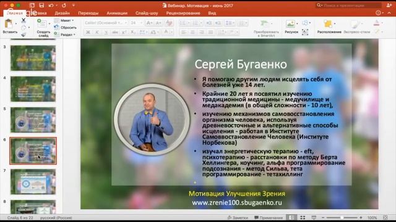Undo the last action in the title bar
The image size is (396, 222).
pos(51,6)
